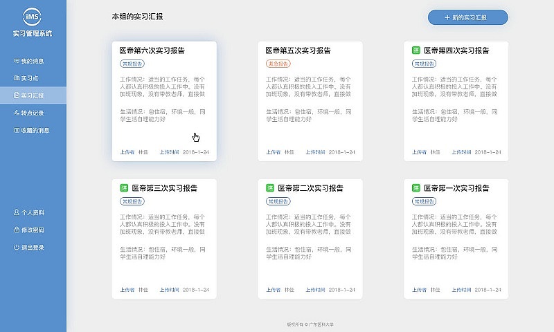
Task: Click 2018-1-24 date on 医帝第三次实习报告 card
Action: click(196, 290)
